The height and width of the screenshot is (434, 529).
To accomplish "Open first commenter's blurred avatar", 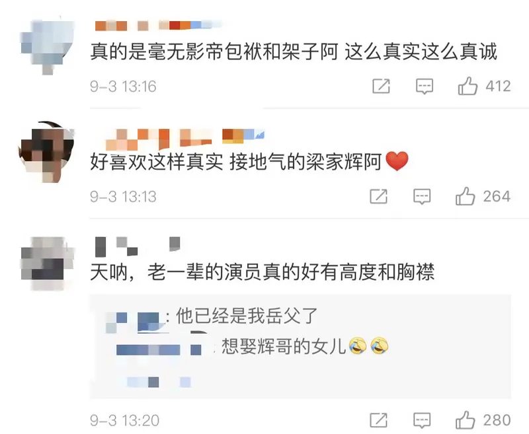I will 47,46.
